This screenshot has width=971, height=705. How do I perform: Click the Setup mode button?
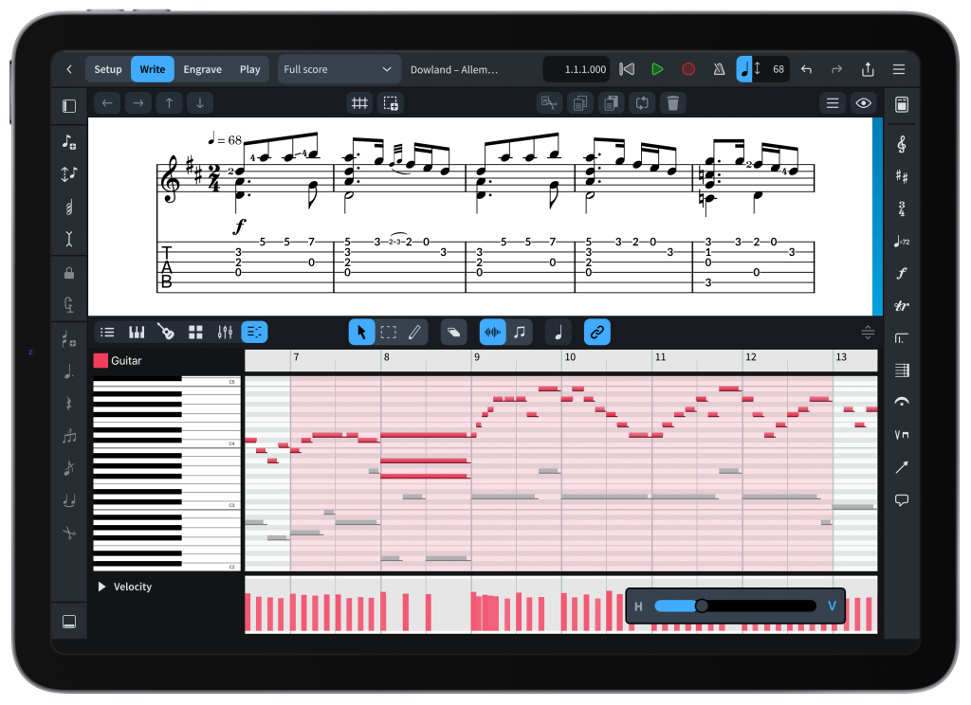(108, 69)
